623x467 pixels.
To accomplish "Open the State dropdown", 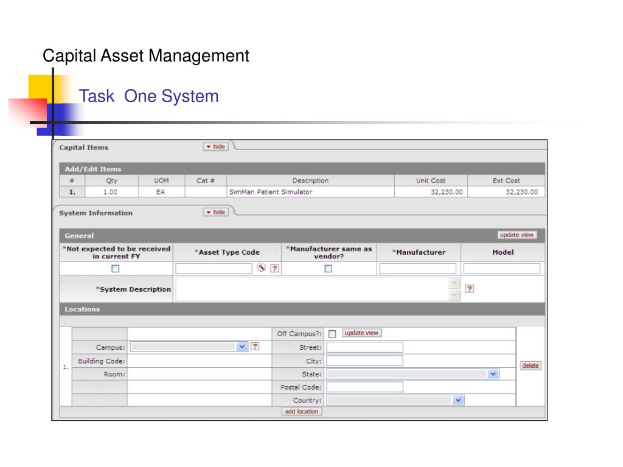I will pyautogui.click(x=412, y=374).
